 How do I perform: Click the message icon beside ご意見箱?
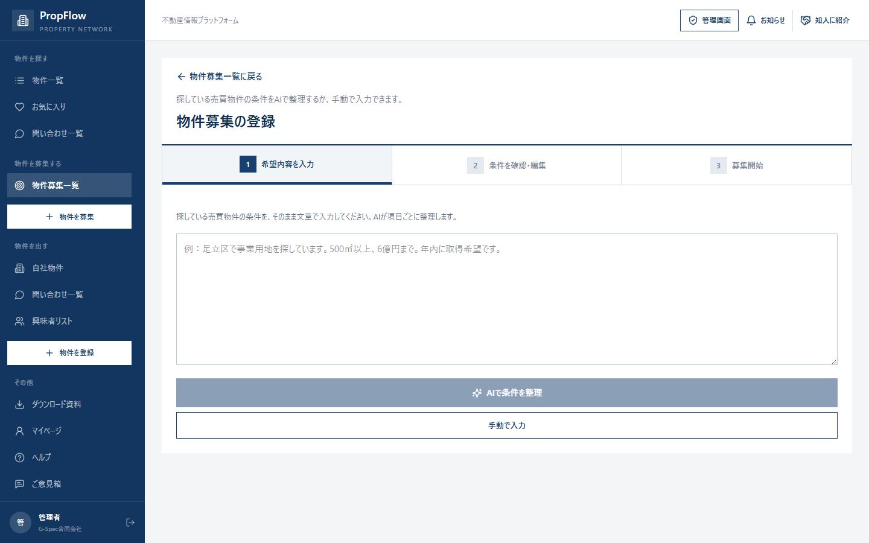pos(19,484)
